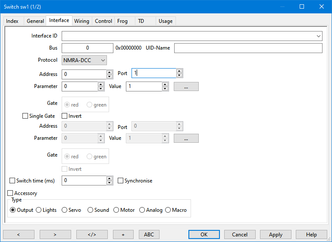Open the XML '</>' editor button
332x242 pixels.
[92, 234]
